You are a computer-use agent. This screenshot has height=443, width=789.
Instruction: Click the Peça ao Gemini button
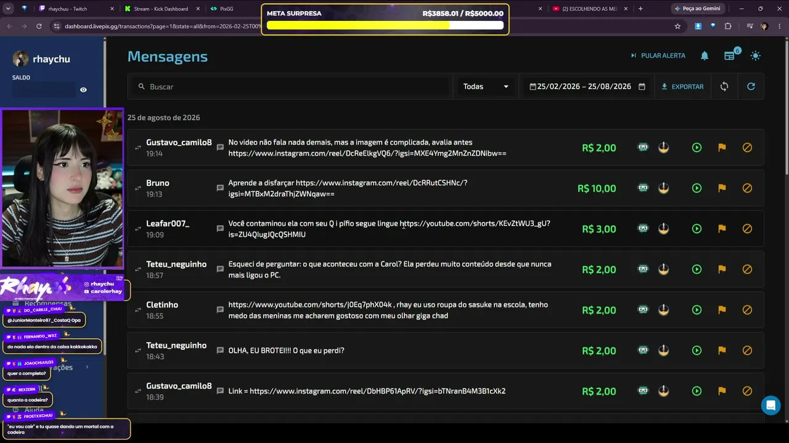point(697,9)
